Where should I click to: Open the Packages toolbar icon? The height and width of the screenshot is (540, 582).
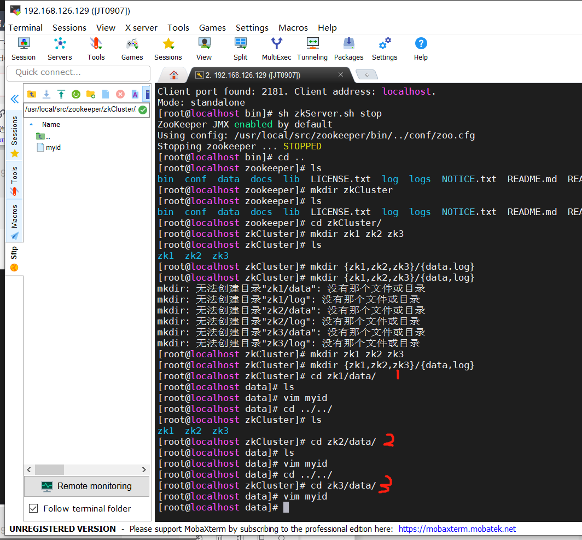348,49
